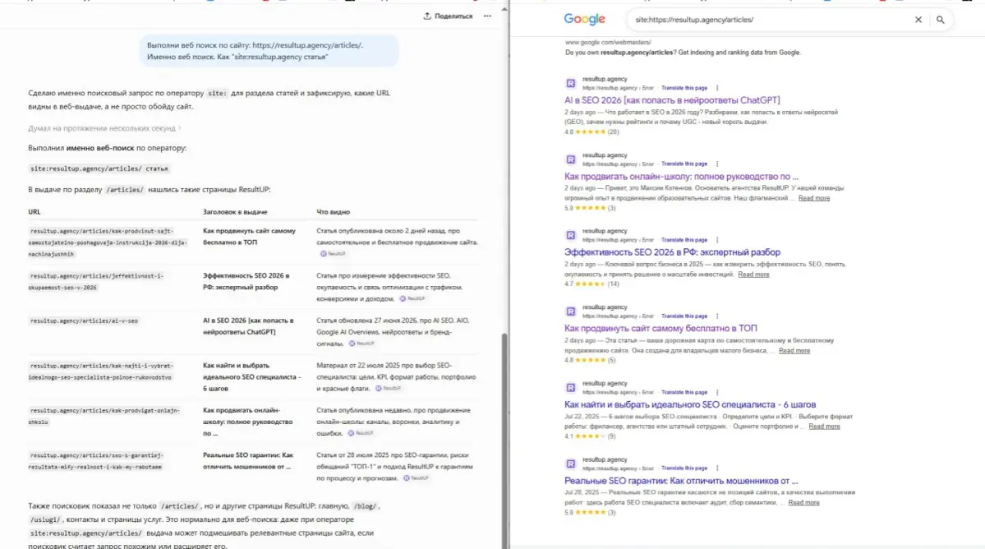The height and width of the screenshot is (549, 985).
Task: Click resultup favicon of 'Как продвинуть сайт самому' result
Action: (570, 311)
